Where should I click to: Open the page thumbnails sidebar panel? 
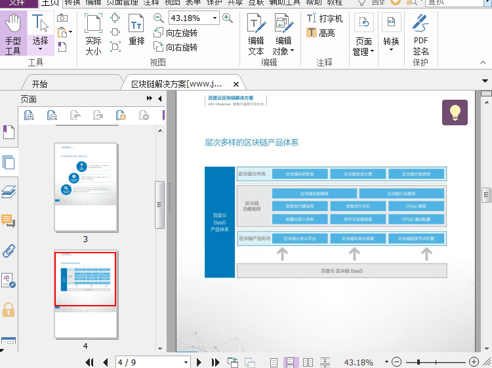9,162
